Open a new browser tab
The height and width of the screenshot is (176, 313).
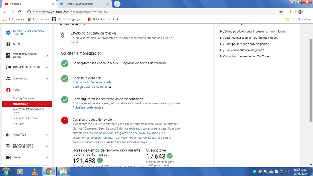pos(117,4)
